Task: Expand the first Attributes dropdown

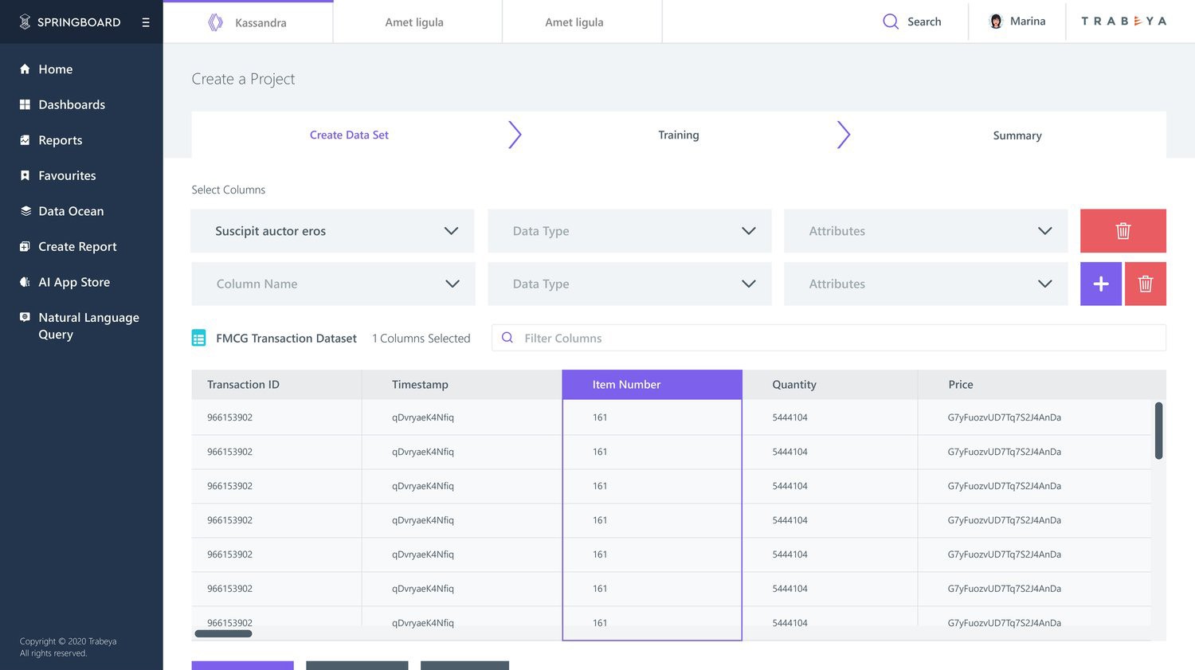Action: (x=926, y=231)
